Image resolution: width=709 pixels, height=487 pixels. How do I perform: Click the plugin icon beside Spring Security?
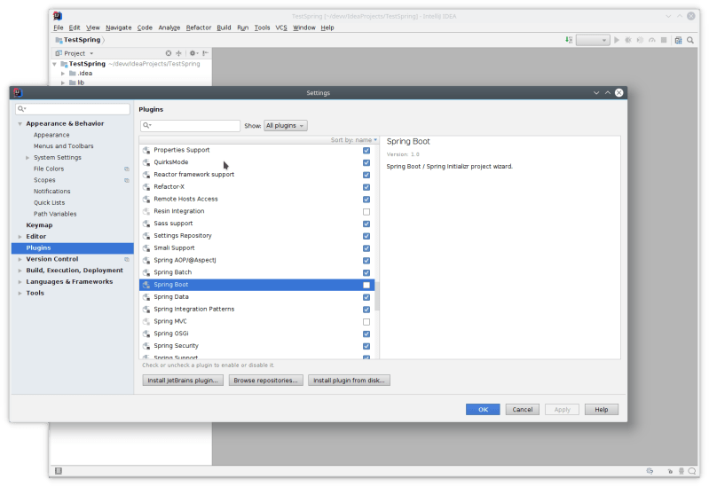pyautogui.click(x=146, y=346)
